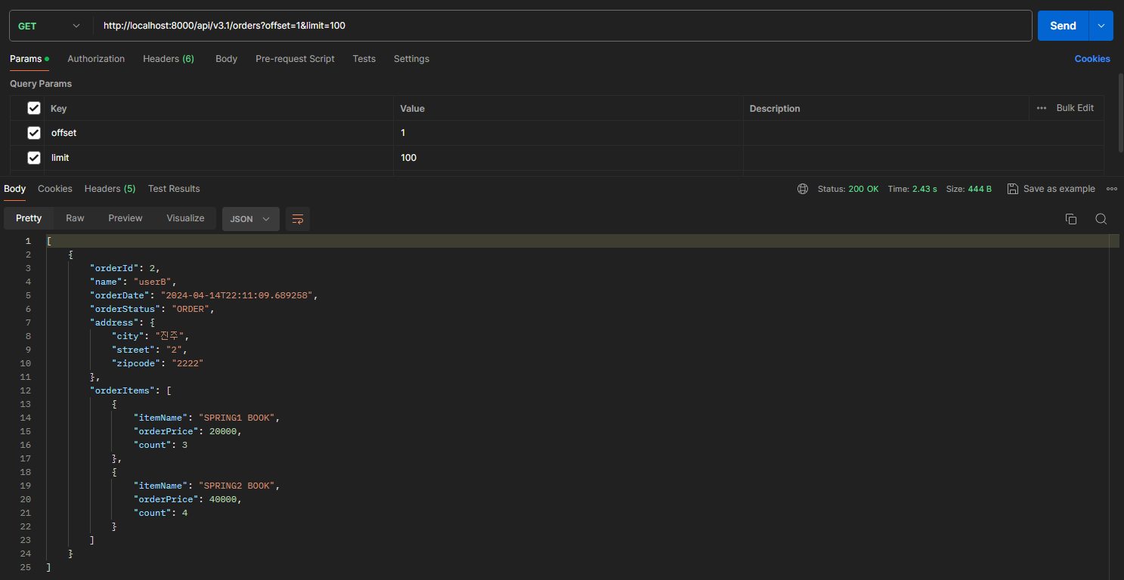Click the Time: 2.43 s text
1124x580 pixels.
[912, 189]
